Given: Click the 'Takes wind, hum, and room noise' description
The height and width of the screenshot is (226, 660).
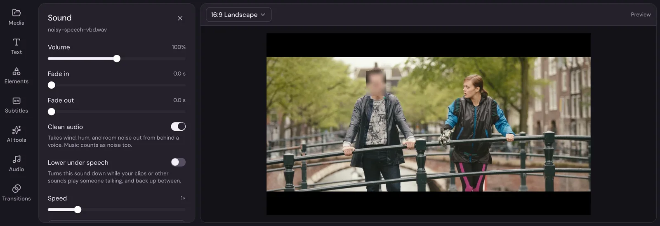Looking at the screenshot, I should [113, 141].
